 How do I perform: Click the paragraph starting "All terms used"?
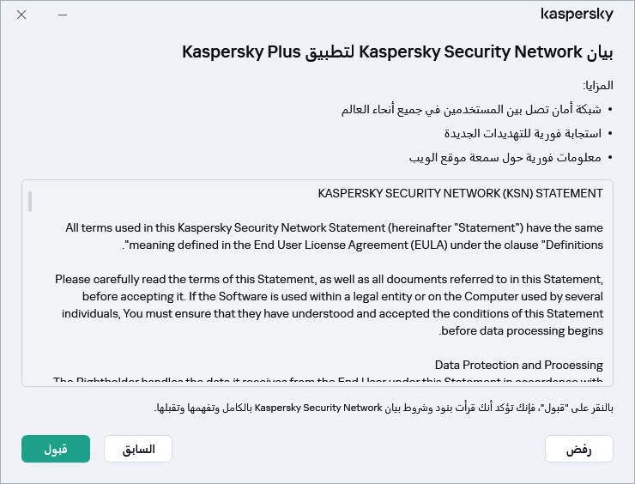pyautogui.click(x=334, y=236)
